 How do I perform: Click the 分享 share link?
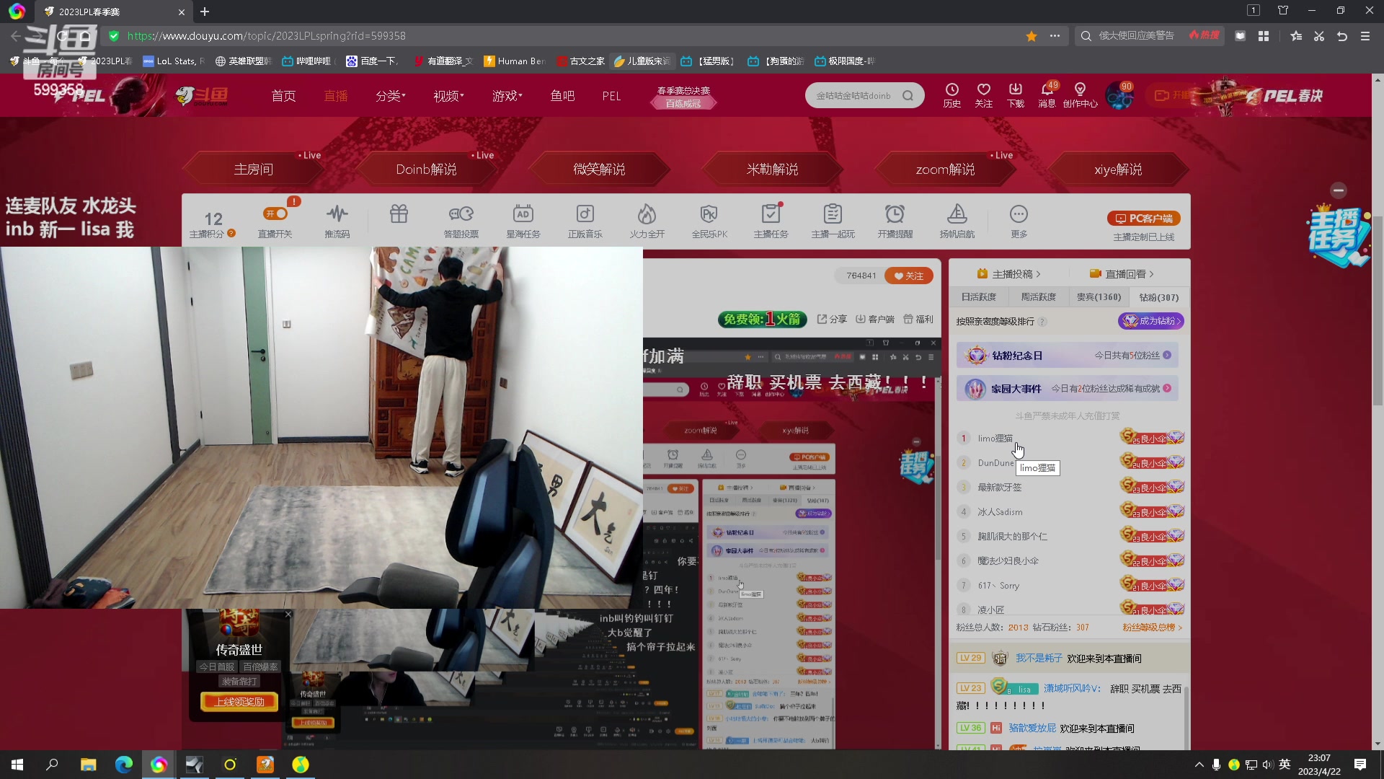point(831,319)
